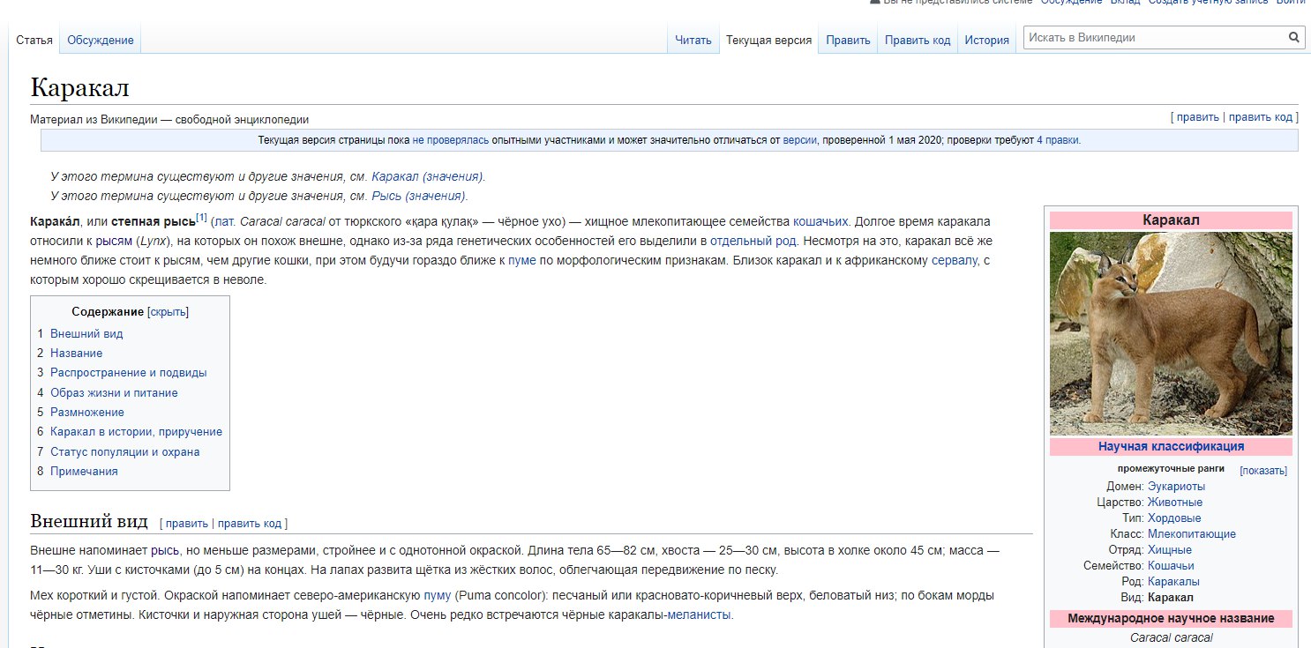
Task: Click править код next to Внешний вид heading
Action: coord(250,524)
